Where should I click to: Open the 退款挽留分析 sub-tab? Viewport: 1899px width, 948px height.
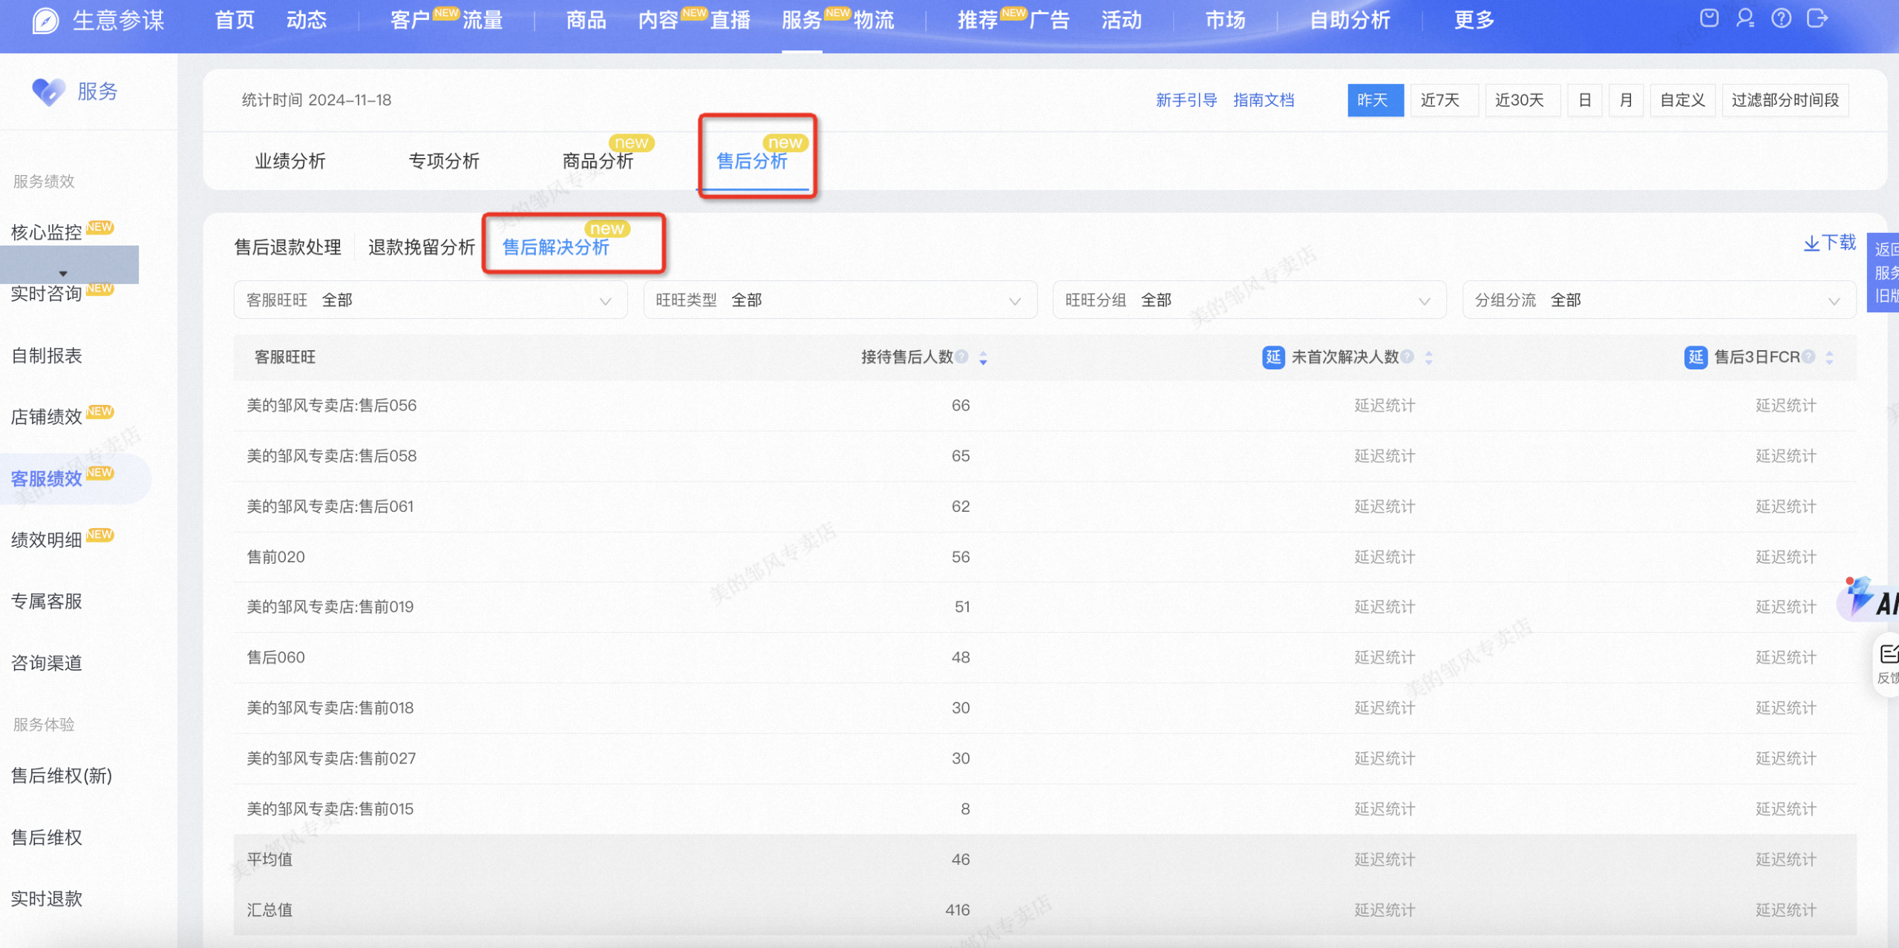pos(422,247)
